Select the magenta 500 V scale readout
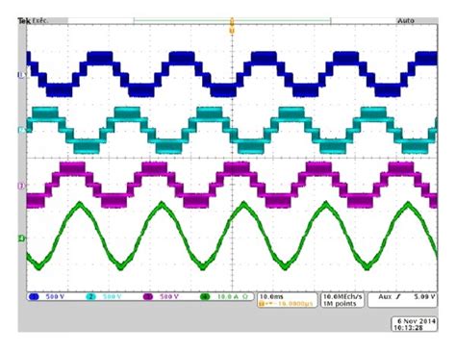456x351 pixels. tap(169, 296)
